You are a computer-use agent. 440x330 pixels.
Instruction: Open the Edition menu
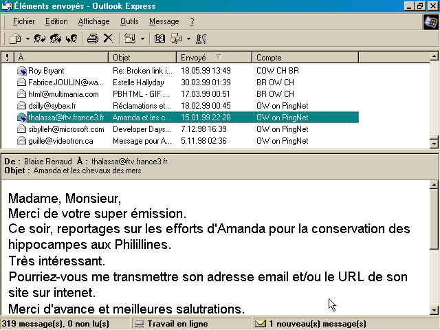coord(56,21)
